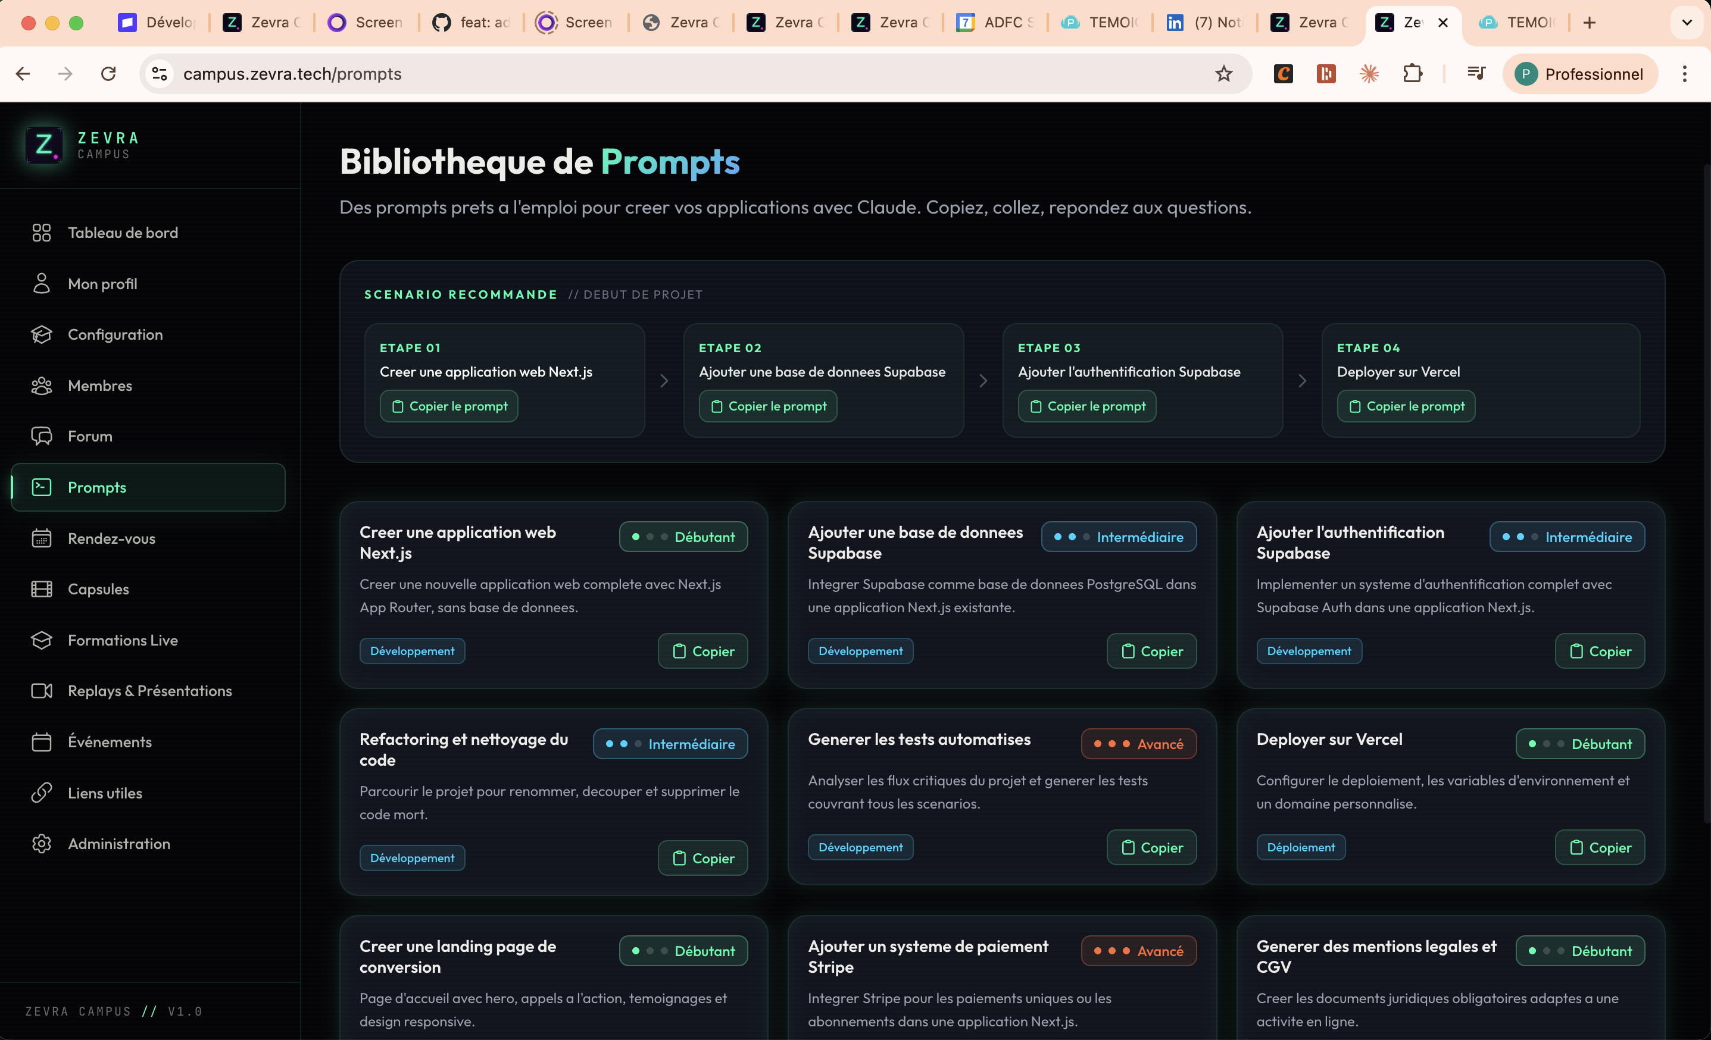View Replays & Présentations
Viewport: 1711px width, 1040px height.
tap(149, 690)
